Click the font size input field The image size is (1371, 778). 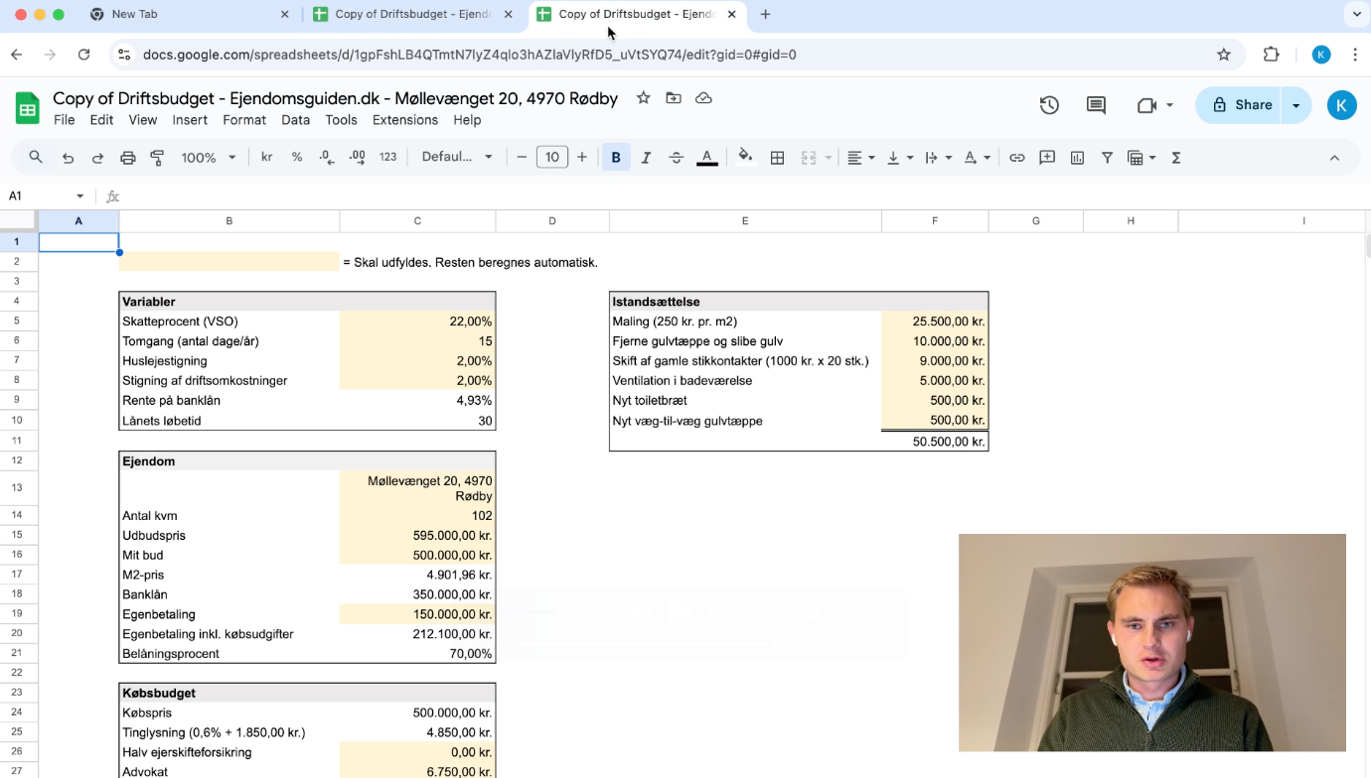(x=551, y=158)
